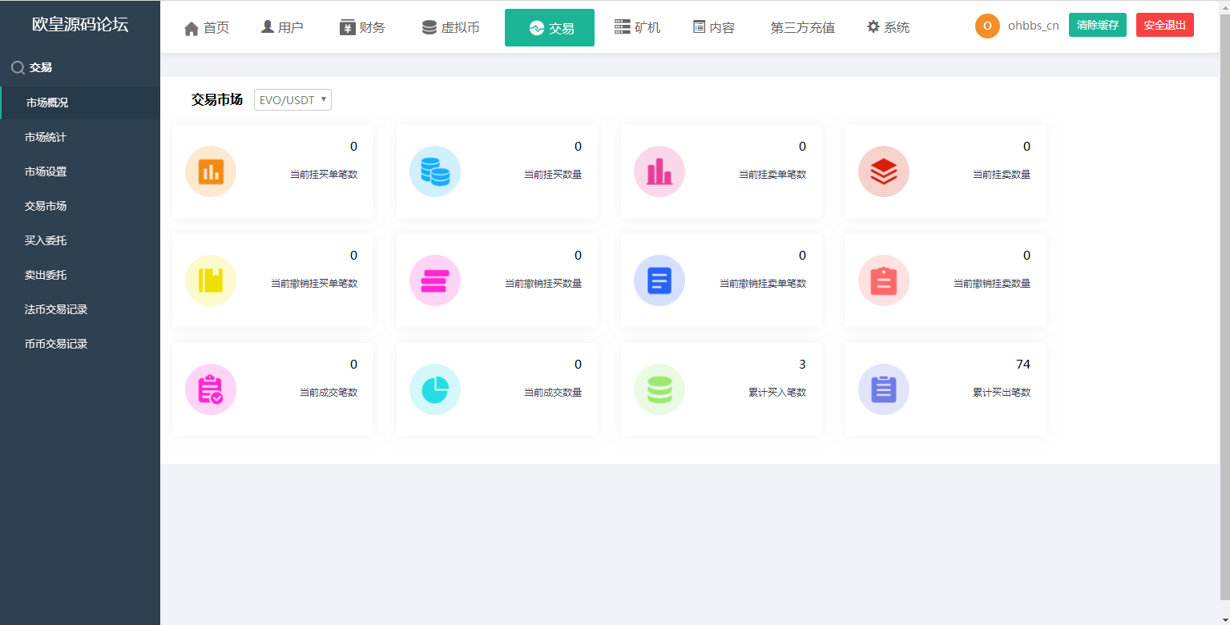Image resolution: width=1230 pixels, height=625 pixels.
Task: Switch to the 交易 tab in top navigation
Action: point(549,26)
